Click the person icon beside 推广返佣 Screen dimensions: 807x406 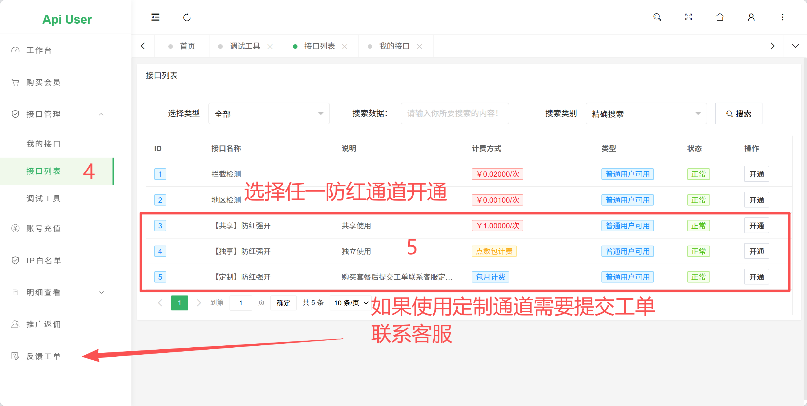point(15,324)
